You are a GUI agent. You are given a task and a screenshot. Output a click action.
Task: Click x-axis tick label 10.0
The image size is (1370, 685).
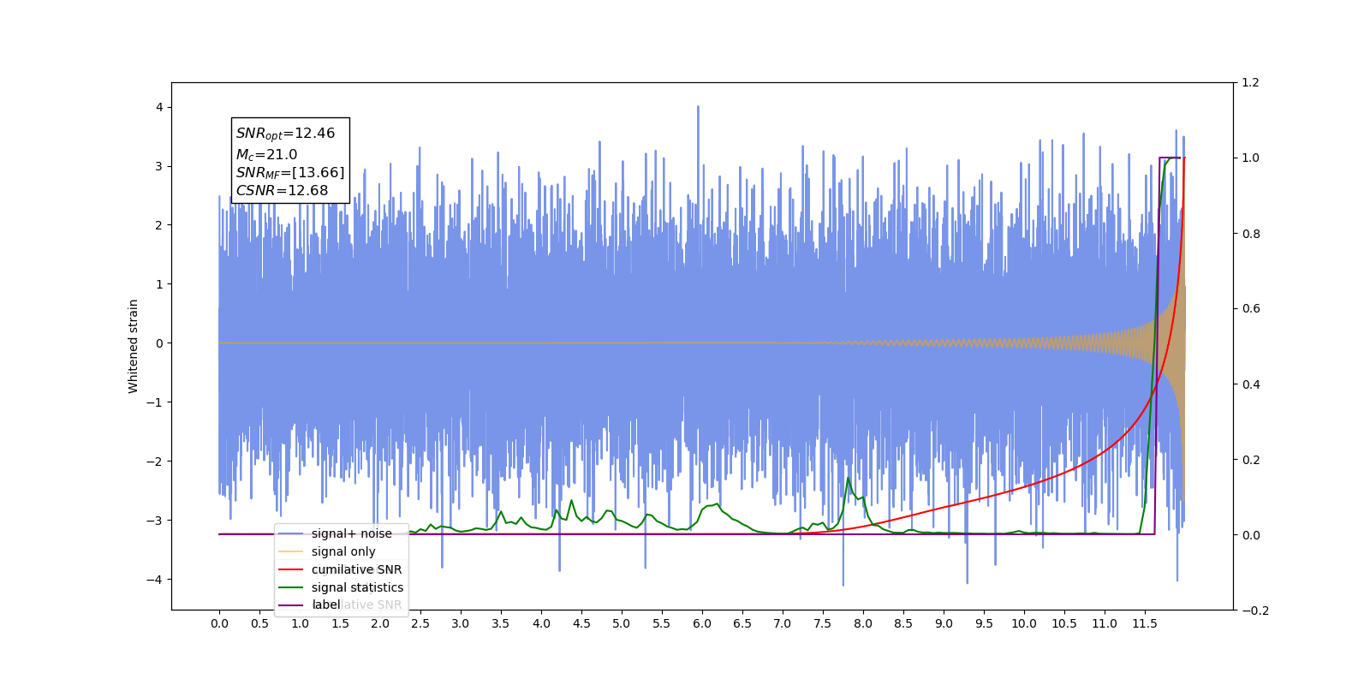1024,623
